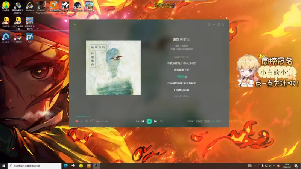Jump to lyric line 归途也还可爱

click(182, 90)
